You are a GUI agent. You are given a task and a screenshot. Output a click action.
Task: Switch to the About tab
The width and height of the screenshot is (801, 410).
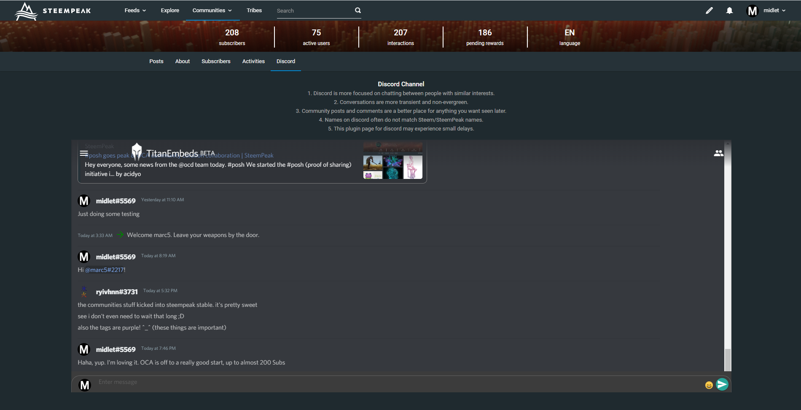[x=183, y=61]
